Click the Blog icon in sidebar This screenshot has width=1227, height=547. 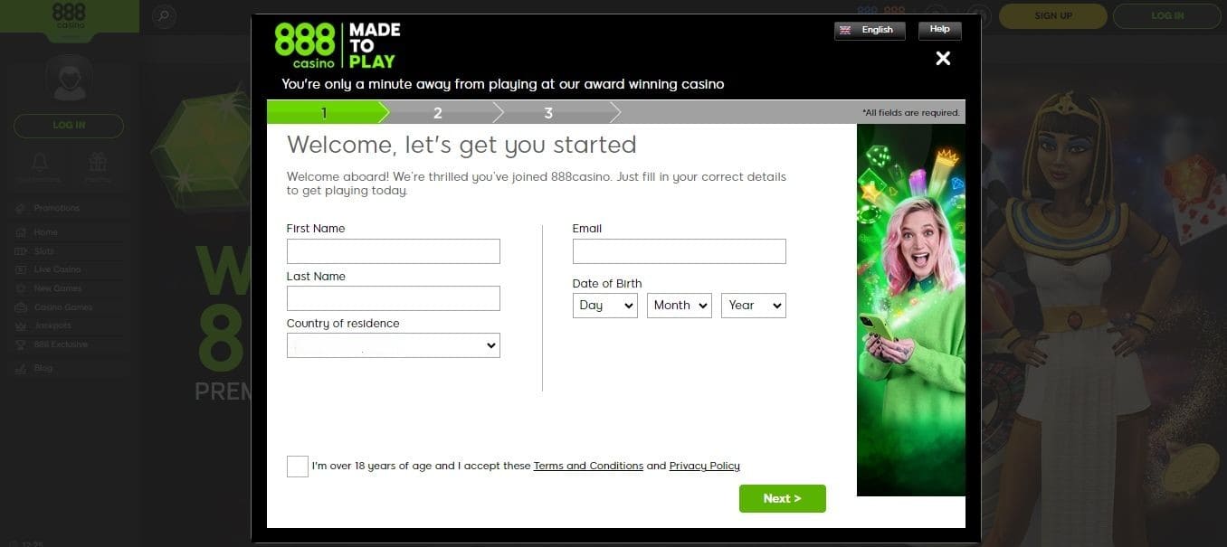tap(21, 369)
